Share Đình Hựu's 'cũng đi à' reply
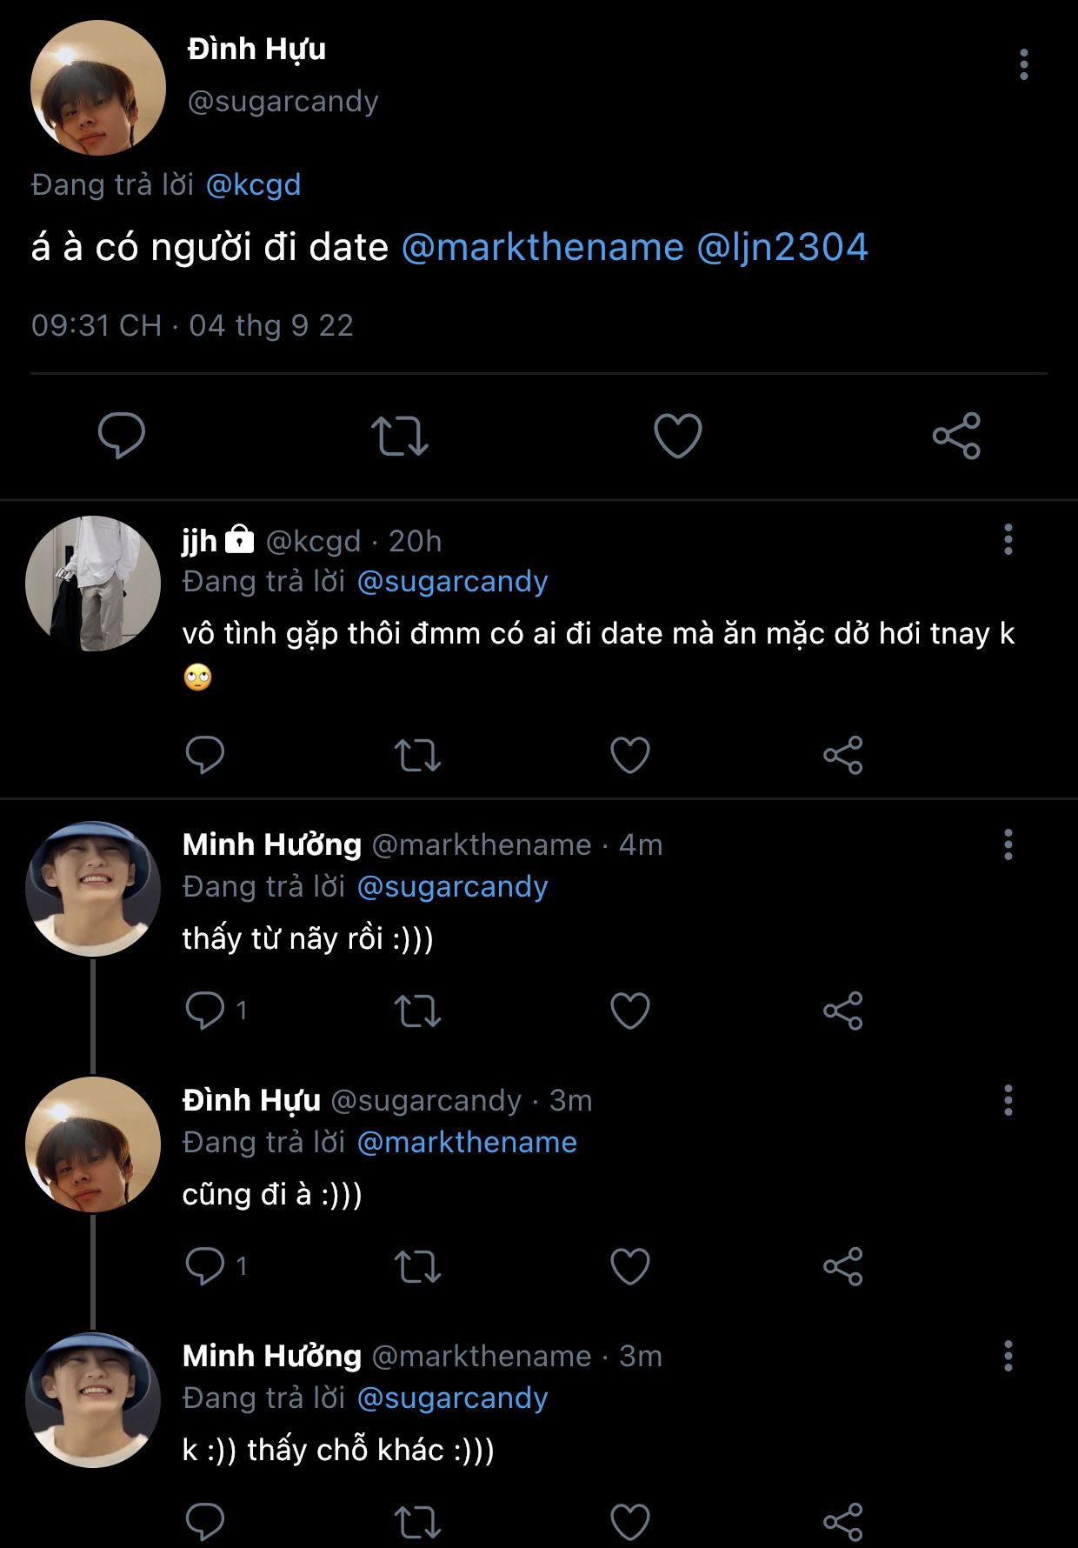Image resolution: width=1078 pixels, height=1548 pixels. [x=842, y=1265]
